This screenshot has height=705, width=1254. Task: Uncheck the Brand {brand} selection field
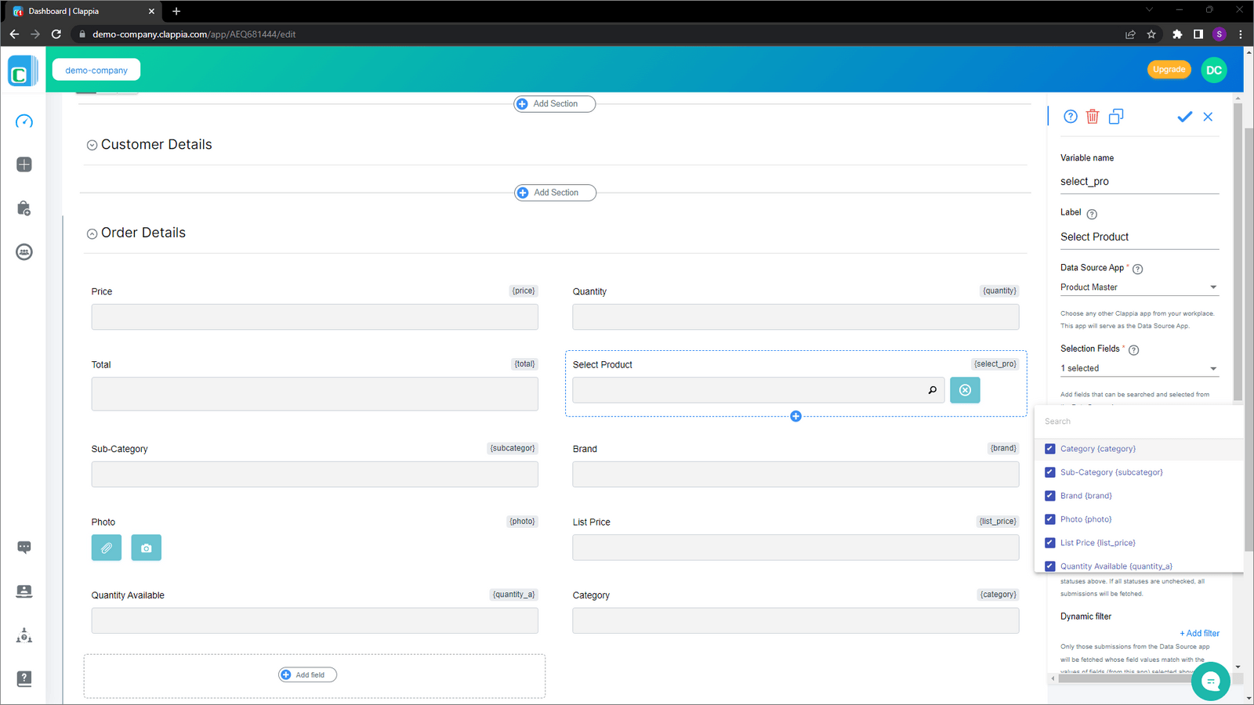tap(1049, 495)
